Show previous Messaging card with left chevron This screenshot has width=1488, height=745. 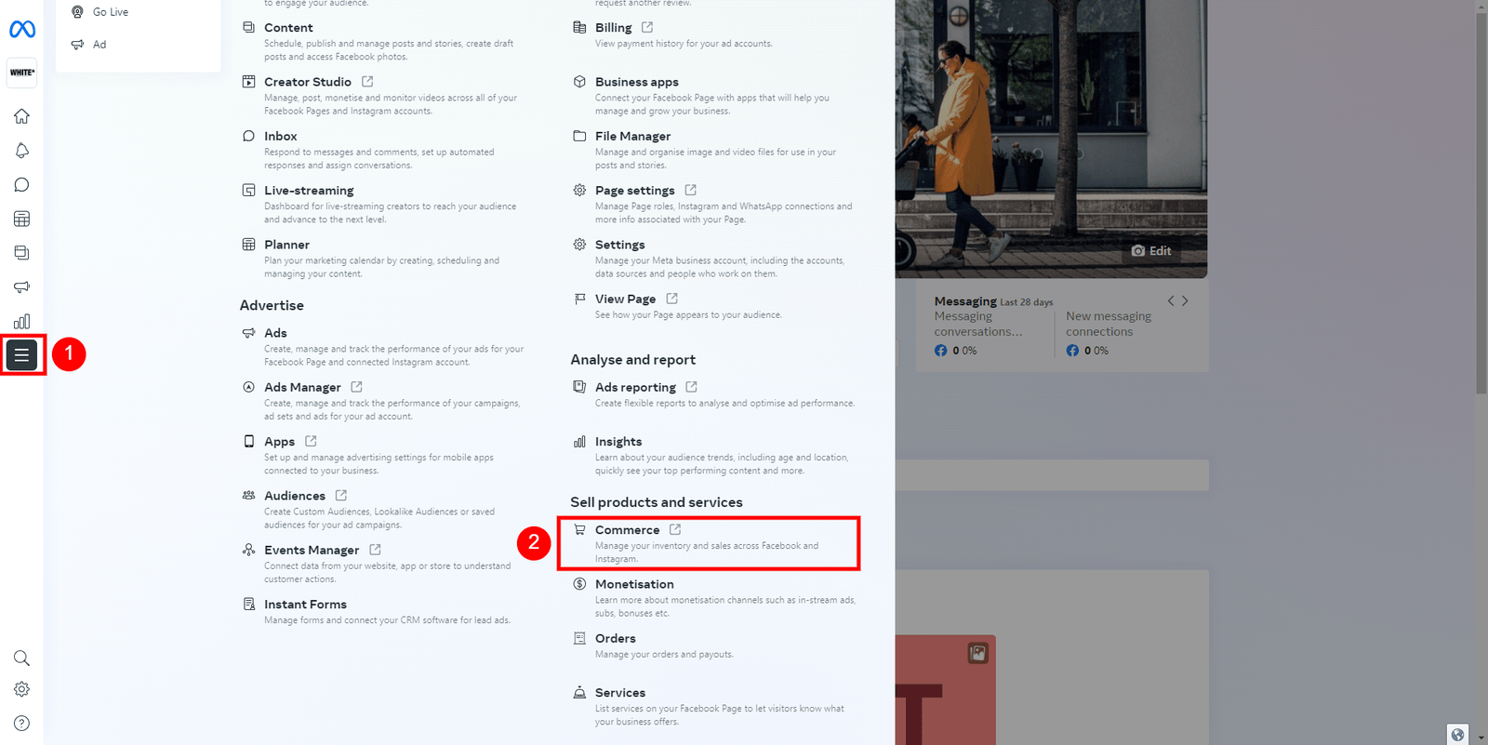(1171, 300)
